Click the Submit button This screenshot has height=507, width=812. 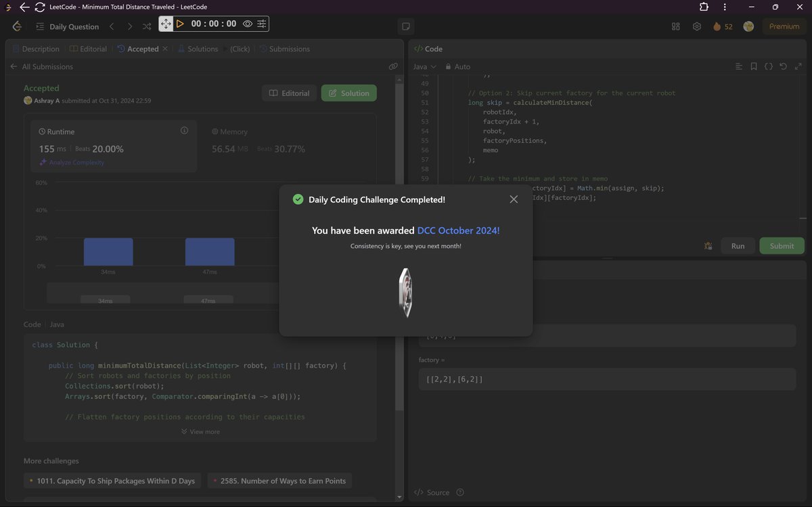[782, 246]
